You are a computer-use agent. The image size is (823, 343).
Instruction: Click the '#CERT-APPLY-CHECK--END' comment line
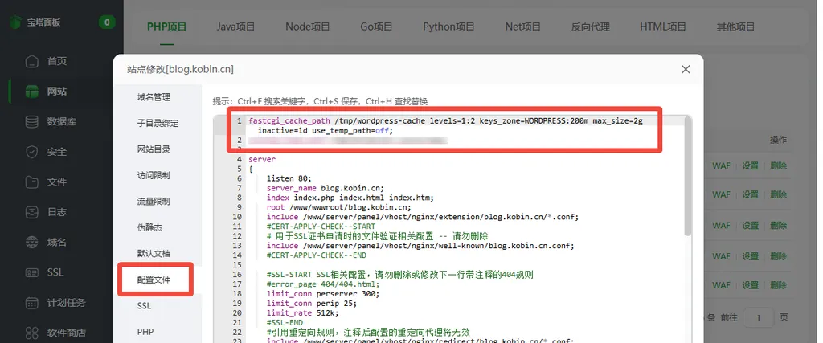(317, 255)
